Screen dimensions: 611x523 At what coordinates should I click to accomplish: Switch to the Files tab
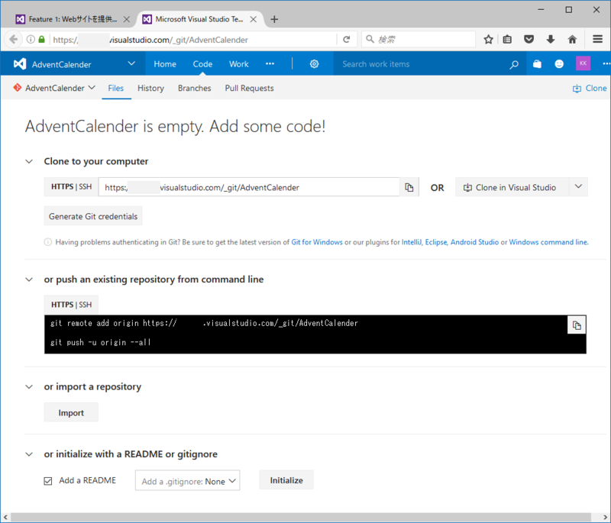(116, 88)
